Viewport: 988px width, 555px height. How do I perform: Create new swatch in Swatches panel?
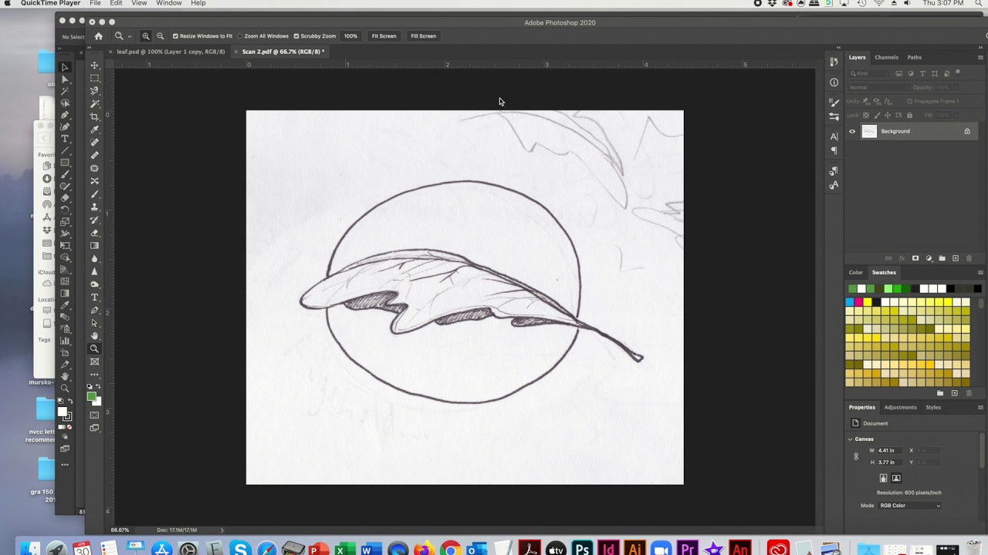[954, 393]
